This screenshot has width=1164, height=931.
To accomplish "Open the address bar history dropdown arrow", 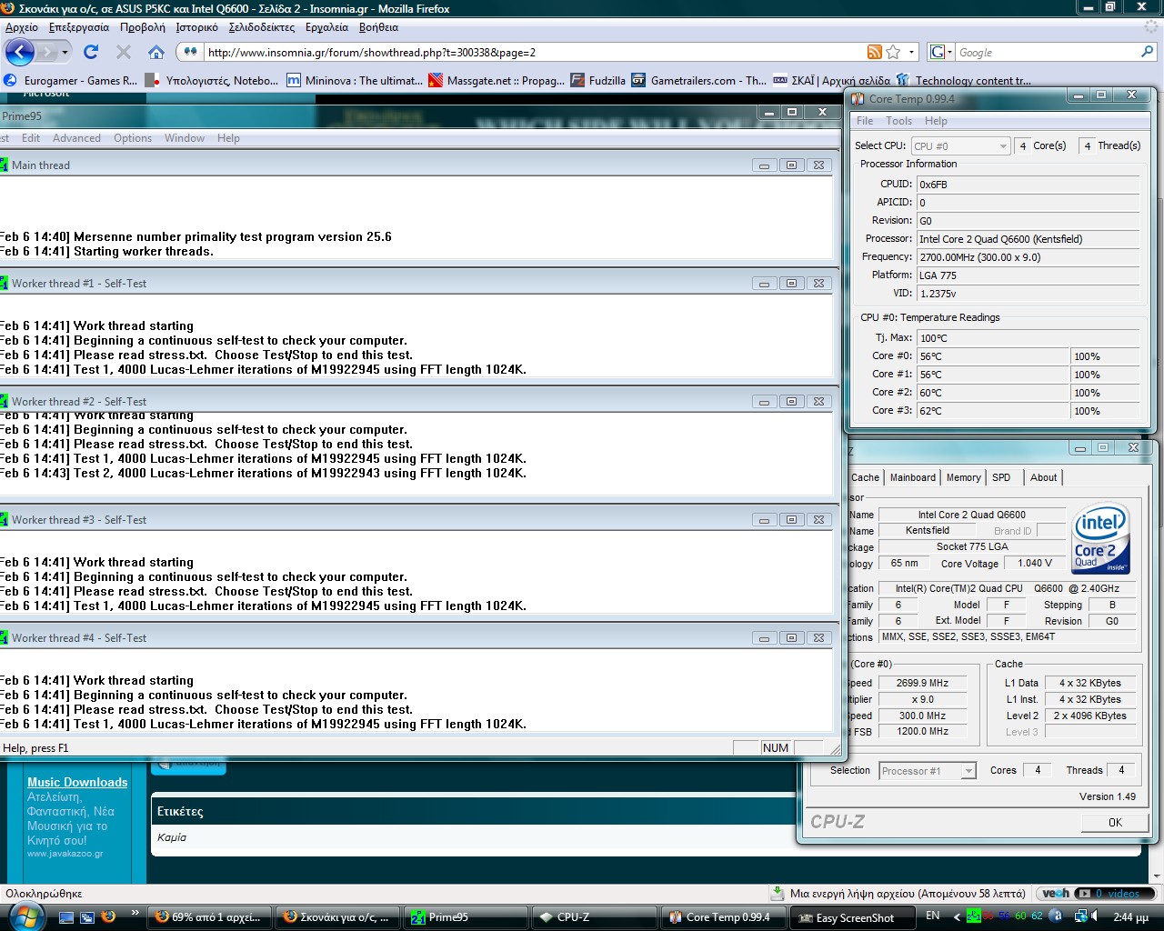I will point(911,52).
